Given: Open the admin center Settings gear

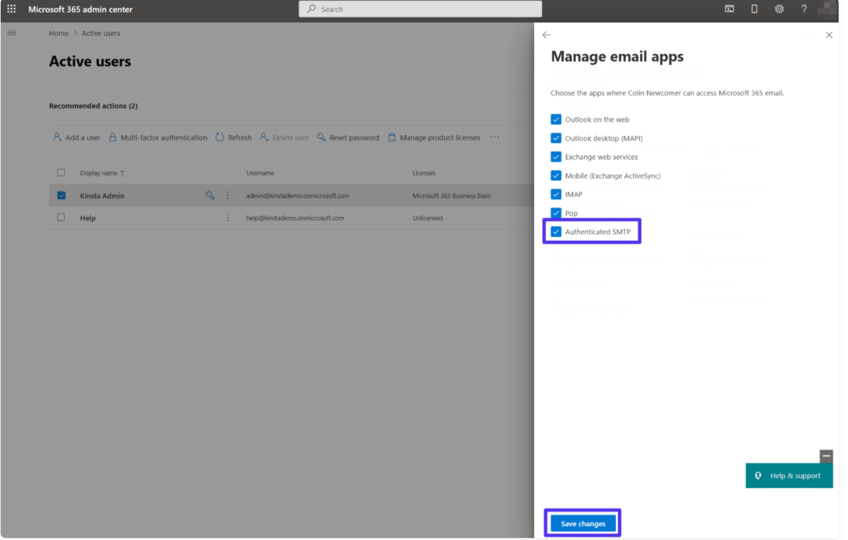Looking at the screenshot, I should [779, 9].
